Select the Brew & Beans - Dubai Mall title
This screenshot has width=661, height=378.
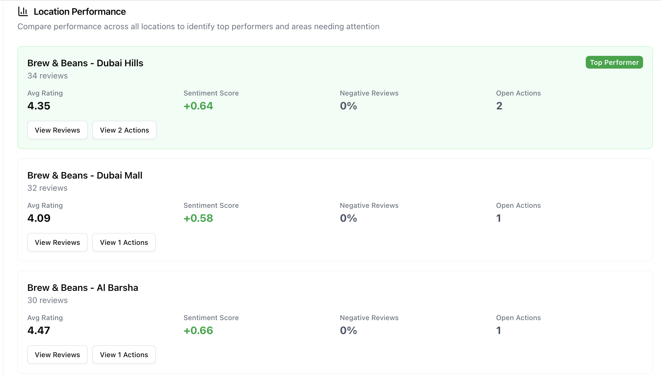(85, 175)
